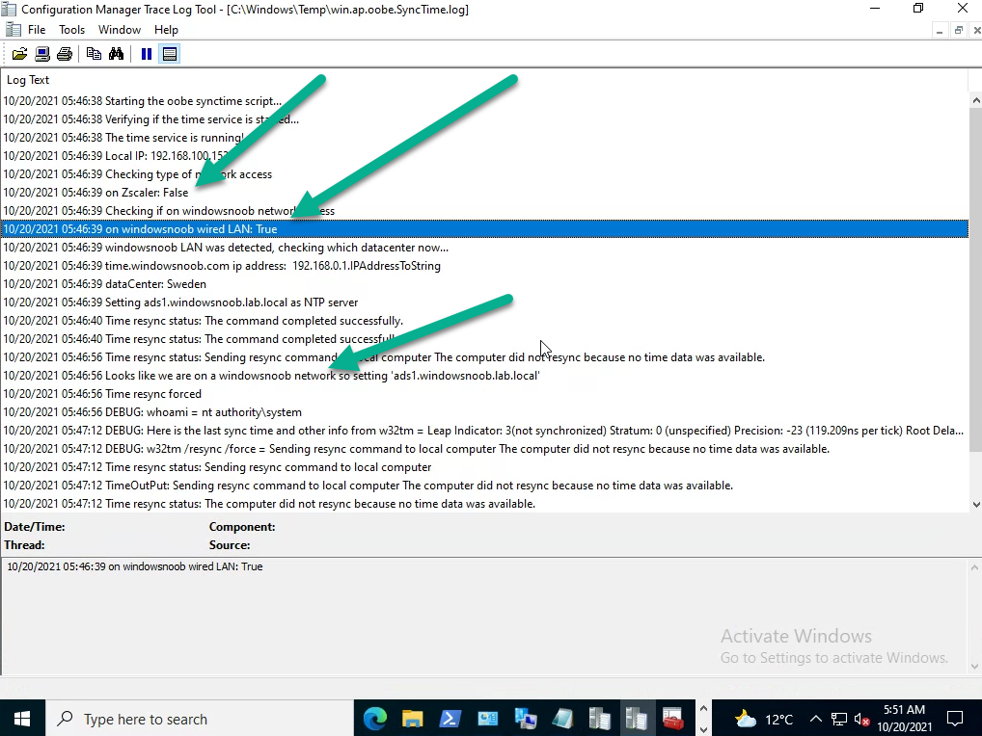Select the 'DEBUG: whoami = nt authority\system' row

coord(485,412)
